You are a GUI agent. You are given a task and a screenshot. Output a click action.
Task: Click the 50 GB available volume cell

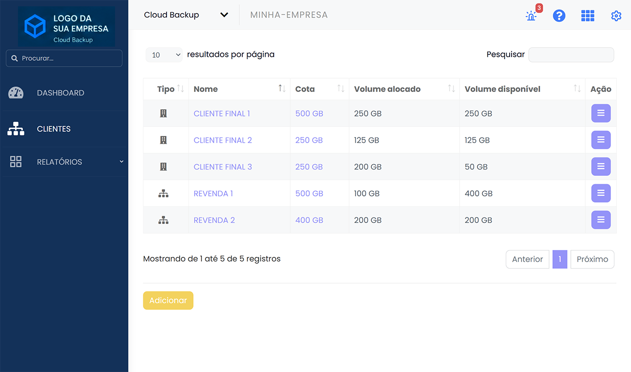[476, 167]
